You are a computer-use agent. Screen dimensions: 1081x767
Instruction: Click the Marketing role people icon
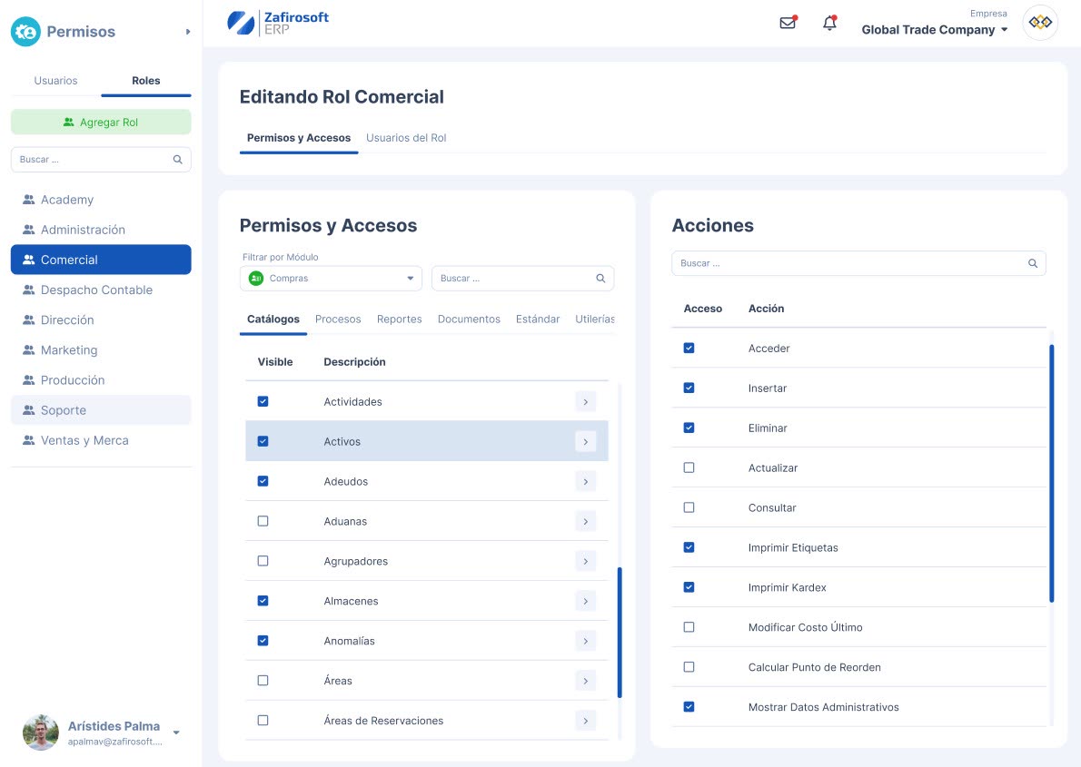point(28,350)
